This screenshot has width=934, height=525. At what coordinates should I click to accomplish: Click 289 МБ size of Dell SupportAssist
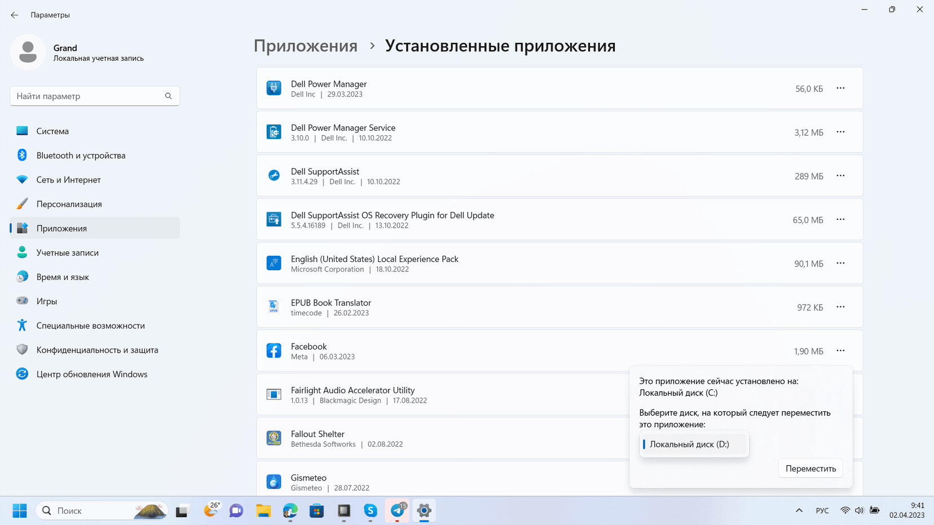[809, 176]
